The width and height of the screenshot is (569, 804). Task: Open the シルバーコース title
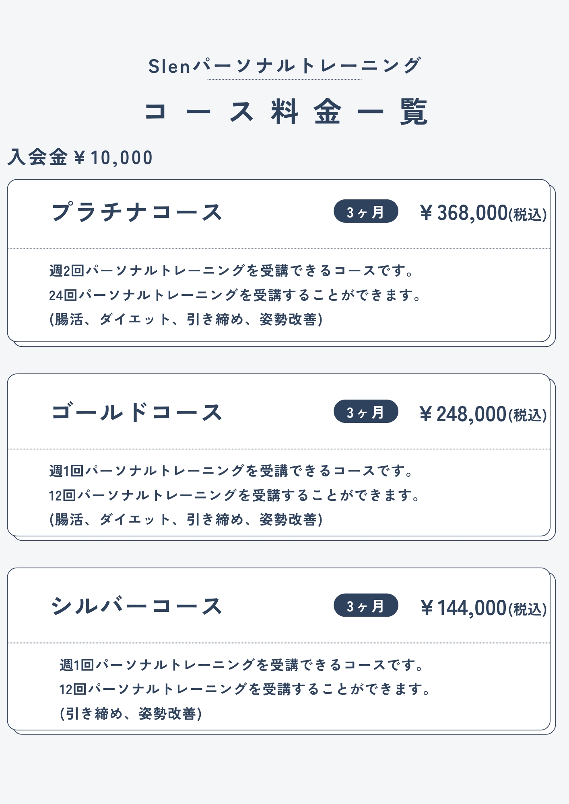[137, 606]
